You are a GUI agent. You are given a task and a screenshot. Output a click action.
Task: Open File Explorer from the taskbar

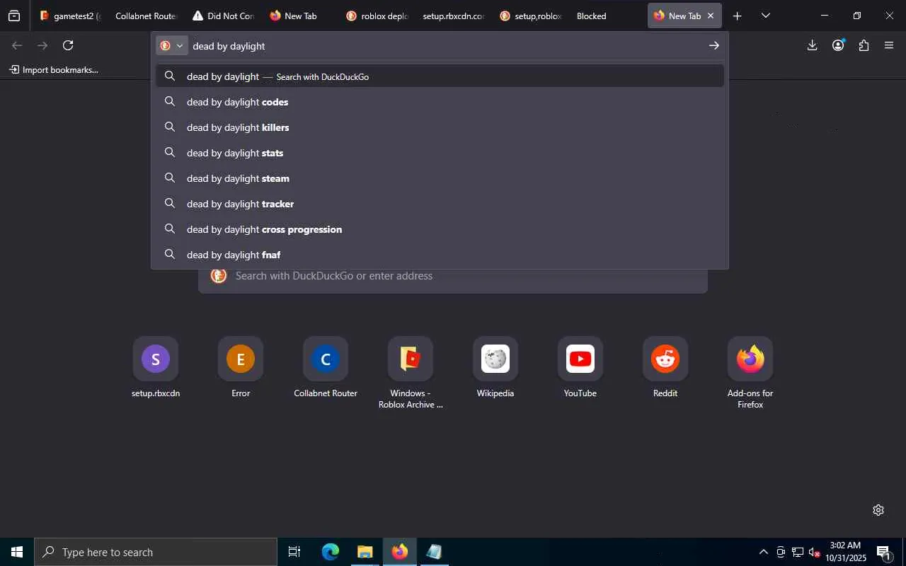pos(365,552)
